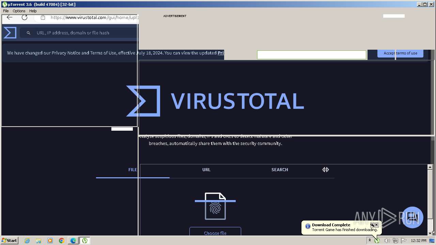Viewport: 436px width, 245px height.
Task: Open the Windows Start menu
Action: pyautogui.click(x=10, y=240)
